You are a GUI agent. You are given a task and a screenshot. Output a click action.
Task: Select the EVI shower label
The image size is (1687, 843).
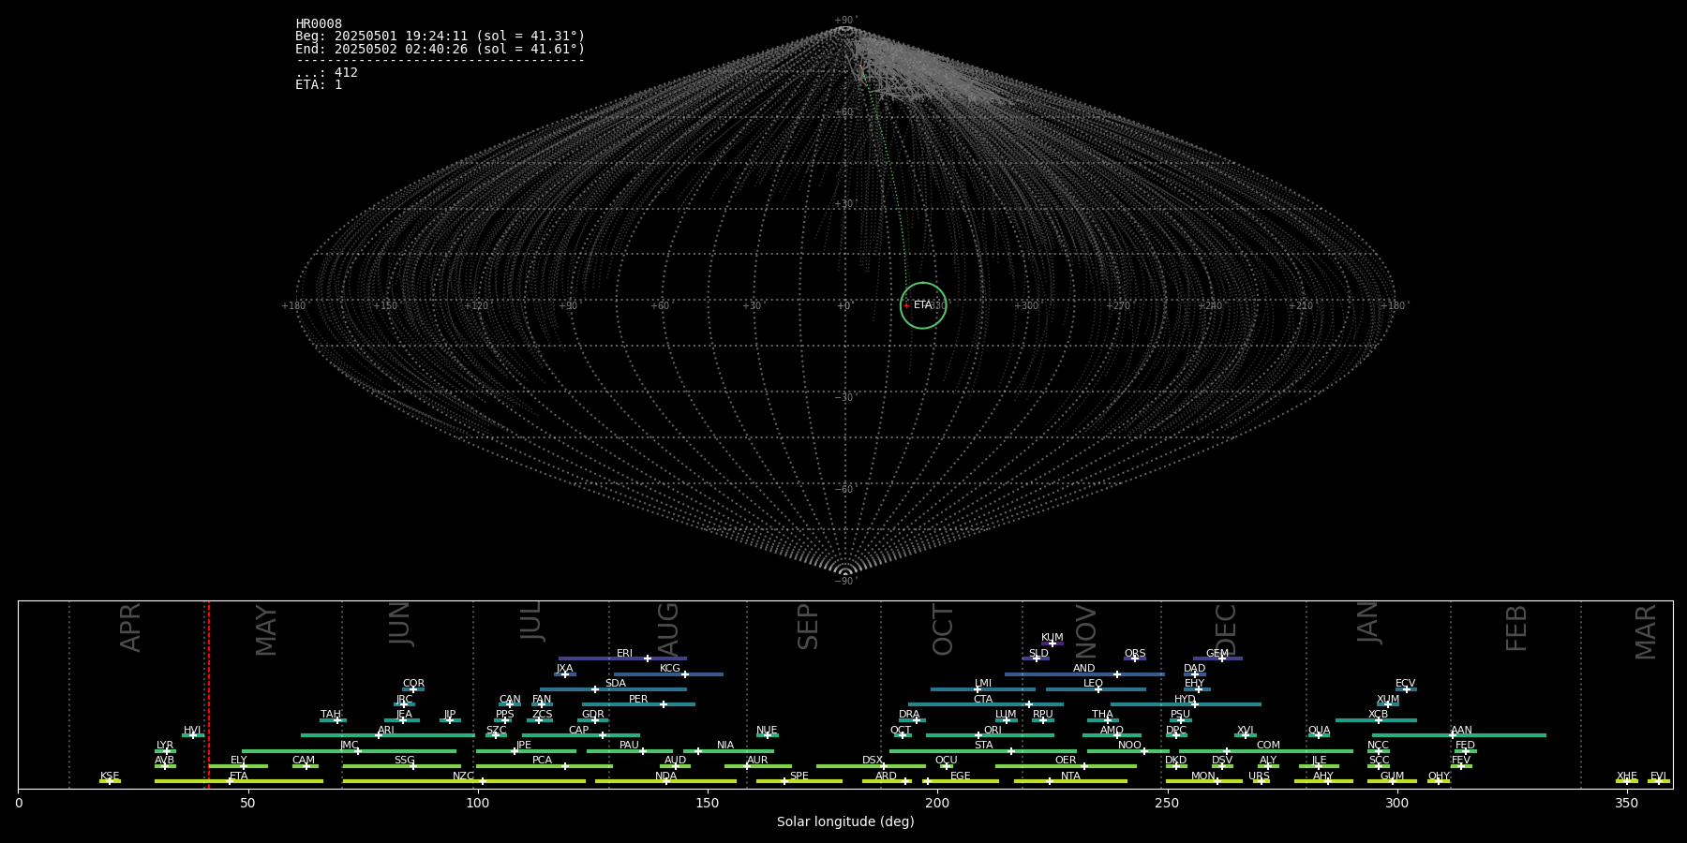pos(1658,776)
